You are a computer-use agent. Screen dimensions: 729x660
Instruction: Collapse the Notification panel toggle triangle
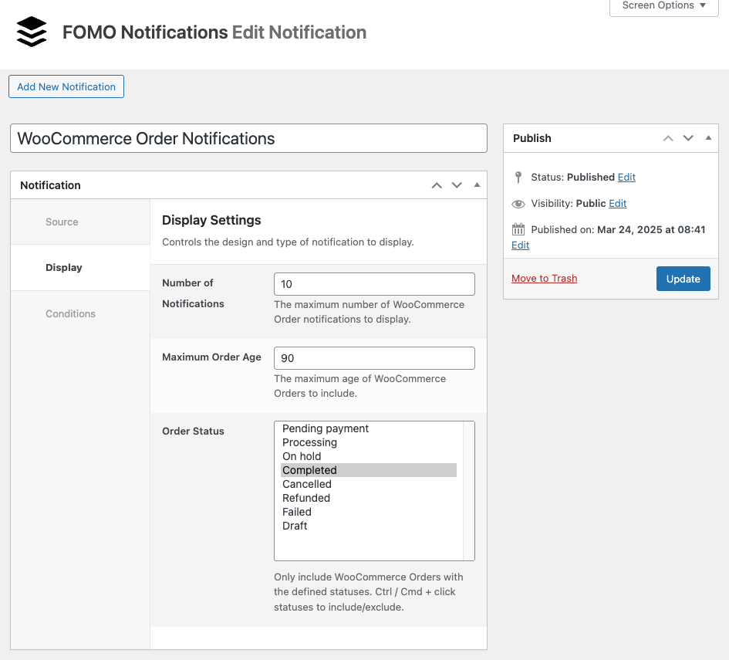477,185
